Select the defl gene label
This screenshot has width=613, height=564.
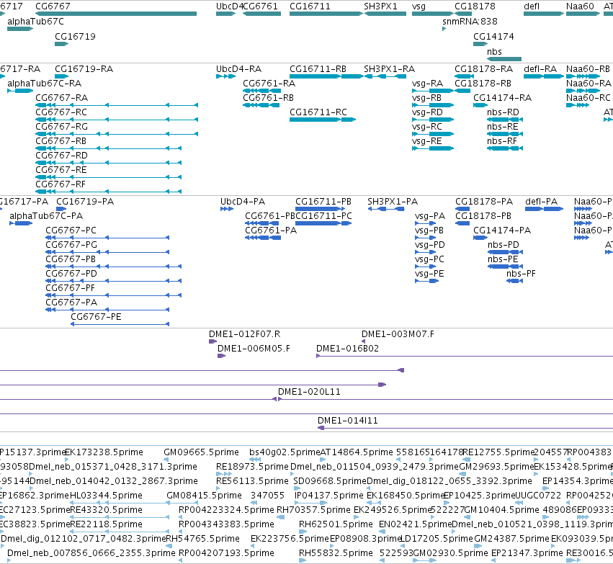pyautogui.click(x=532, y=6)
